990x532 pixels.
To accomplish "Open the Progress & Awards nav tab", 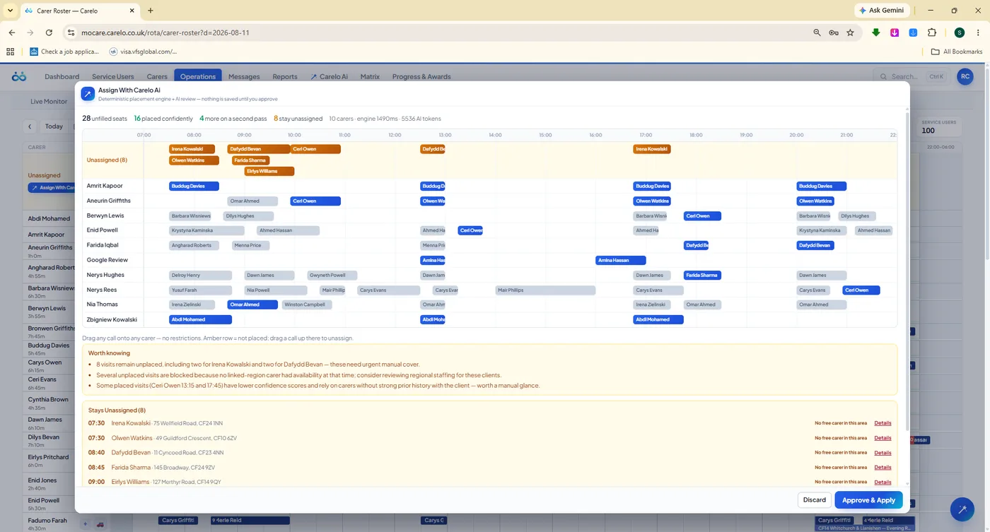I will pos(421,76).
